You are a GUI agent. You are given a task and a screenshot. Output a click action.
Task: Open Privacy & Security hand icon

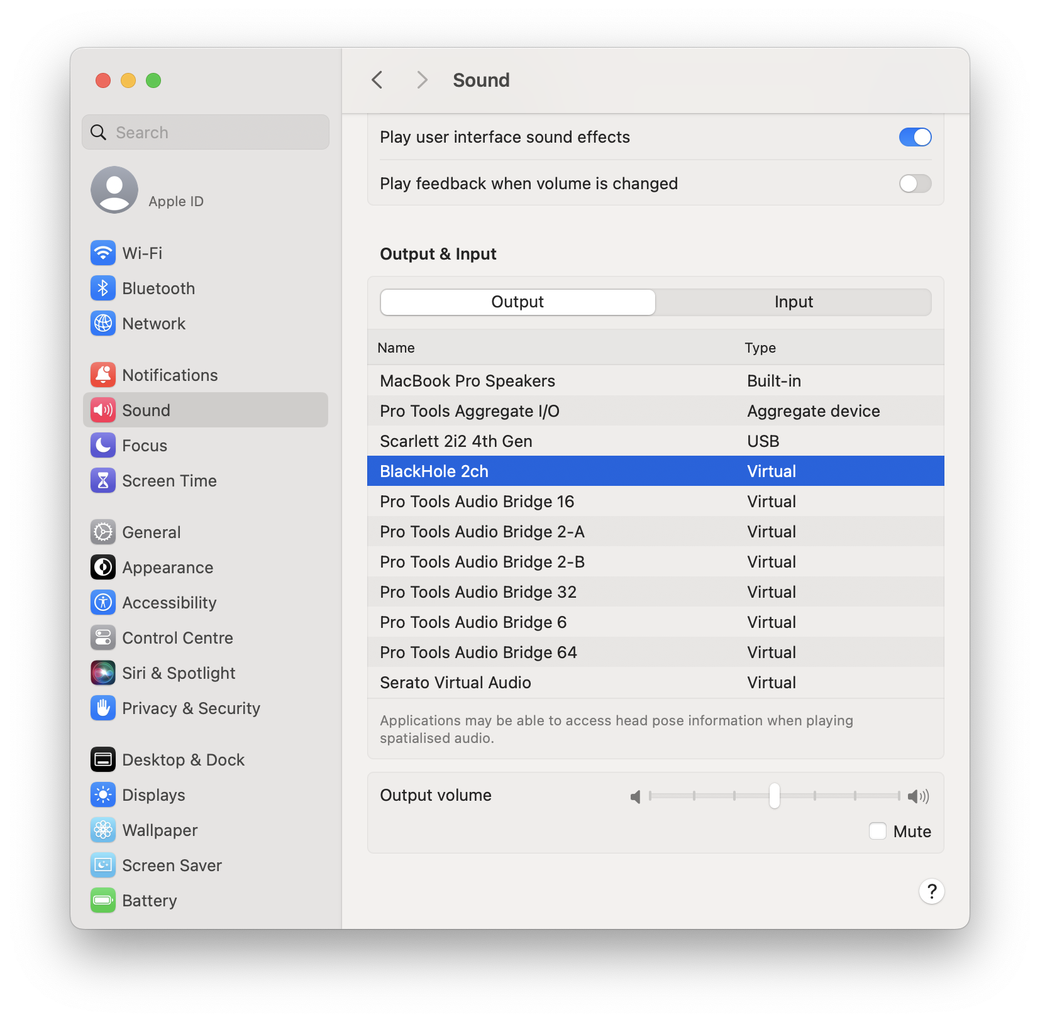point(103,708)
